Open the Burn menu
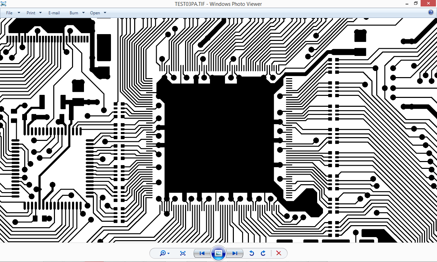437x262 pixels. [x=74, y=13]
